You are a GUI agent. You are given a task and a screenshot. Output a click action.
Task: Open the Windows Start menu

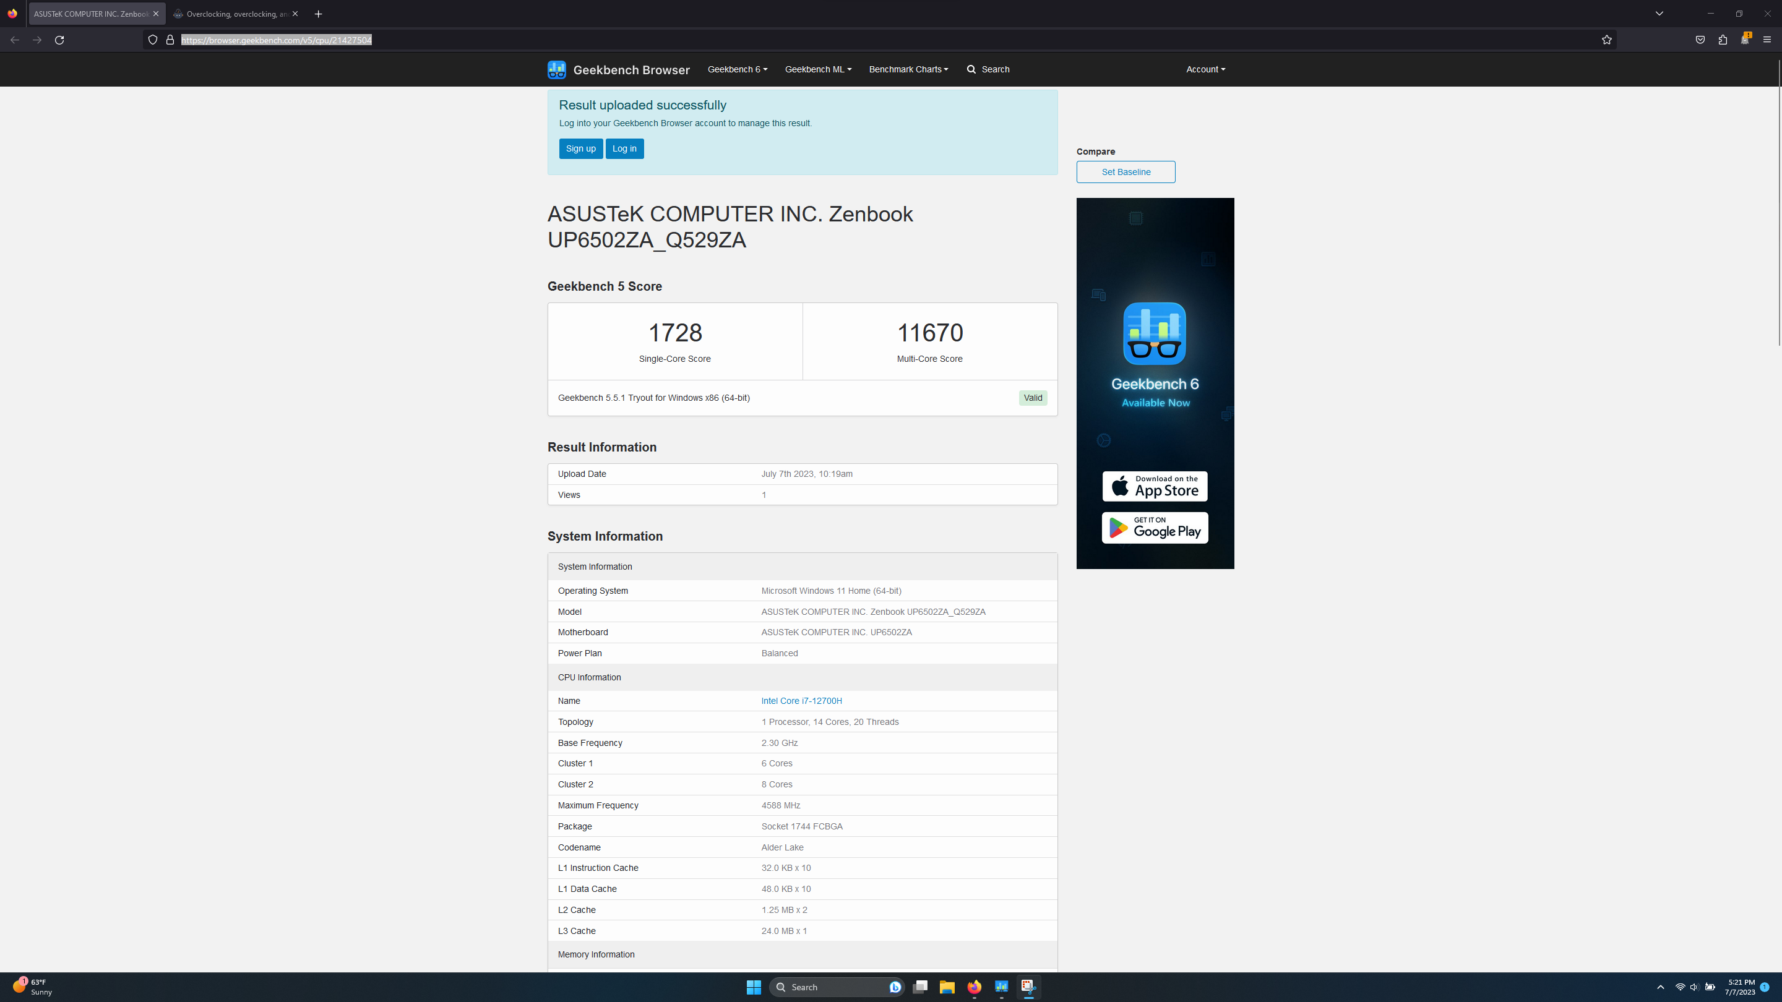coord(754,987)
